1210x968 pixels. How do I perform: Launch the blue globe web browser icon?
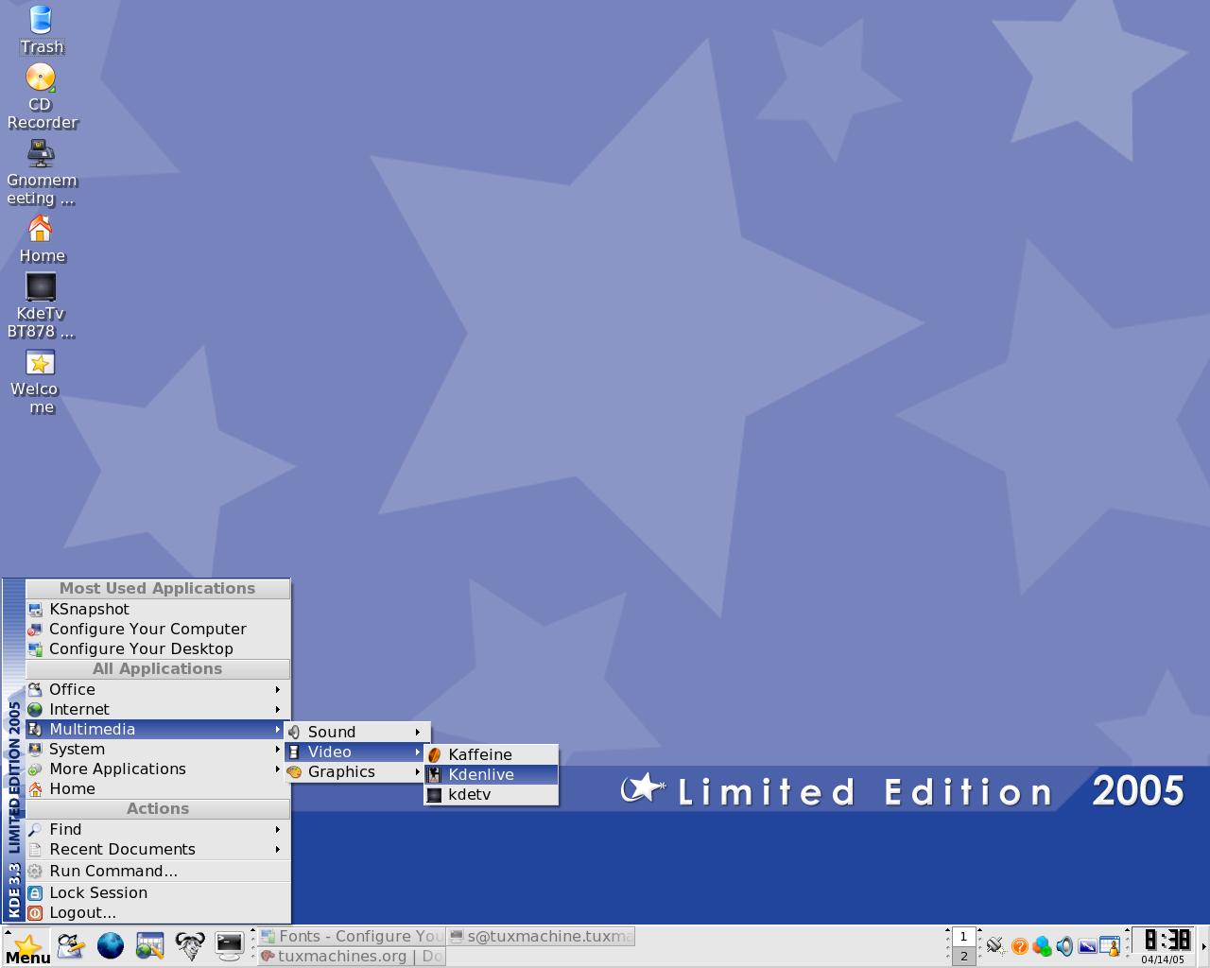tap(111, 945)
